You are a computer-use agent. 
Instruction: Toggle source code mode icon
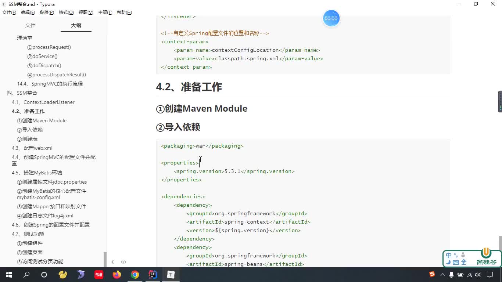pyautogui.click(x=123, y=262)
